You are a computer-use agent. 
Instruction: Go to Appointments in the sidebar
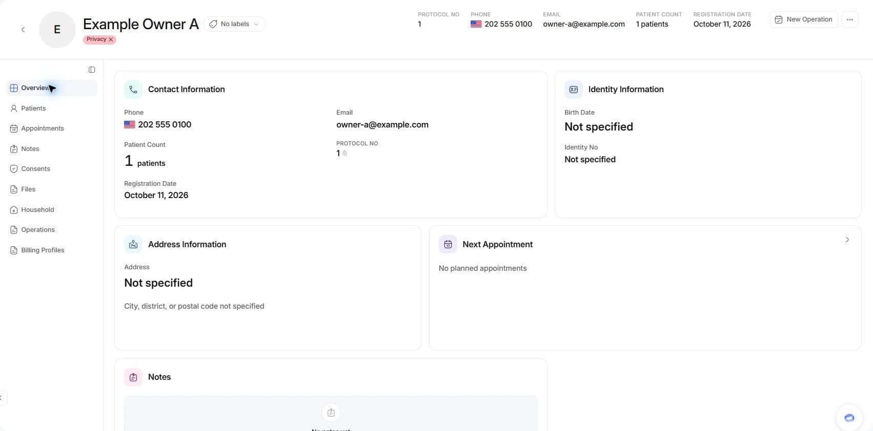51,128
